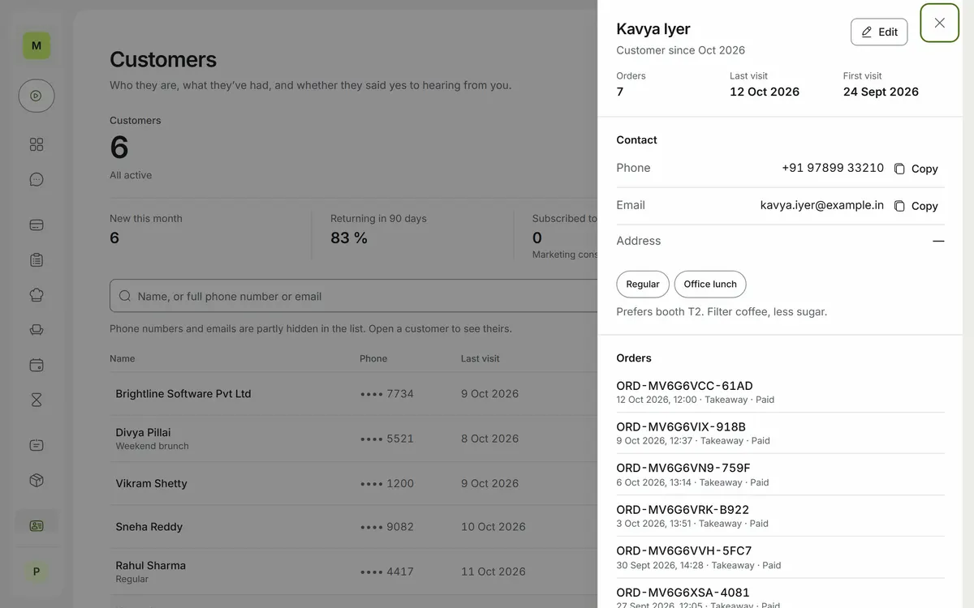Open the customers ID card icon
Screen dimensions: 974x608
click(37, 525)
